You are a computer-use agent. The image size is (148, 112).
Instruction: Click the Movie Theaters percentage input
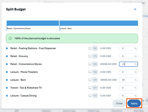[129, 72]
